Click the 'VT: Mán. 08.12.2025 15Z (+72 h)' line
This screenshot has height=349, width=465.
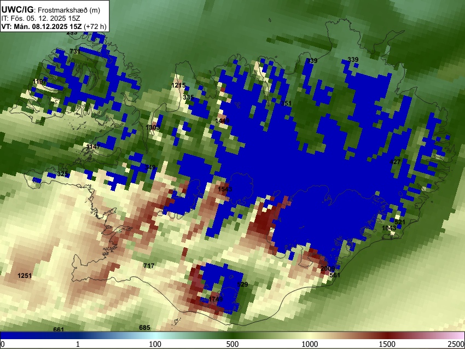54,26
